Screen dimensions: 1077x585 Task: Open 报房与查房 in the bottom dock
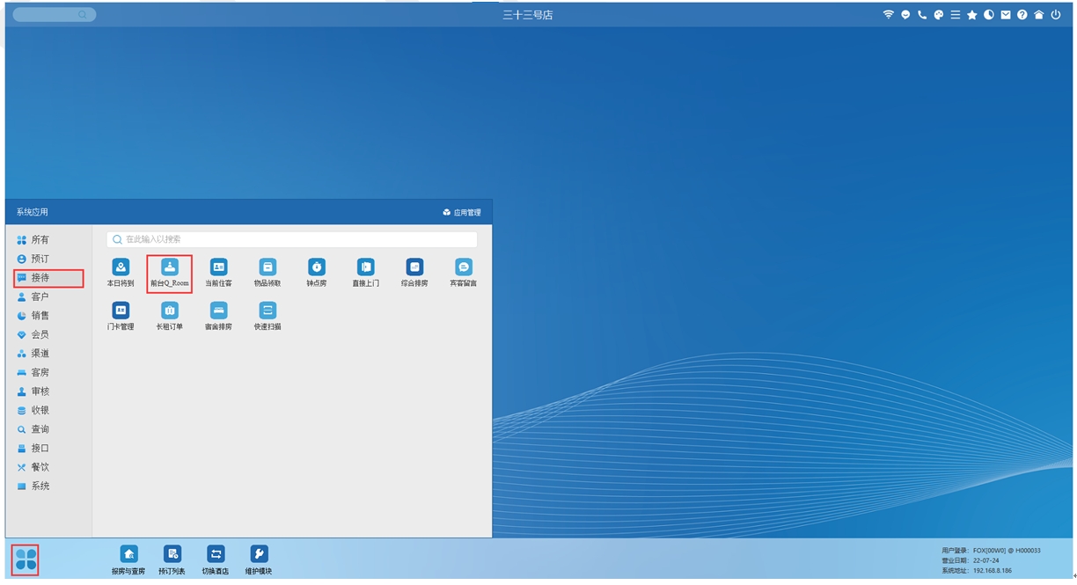click(128, 559)
